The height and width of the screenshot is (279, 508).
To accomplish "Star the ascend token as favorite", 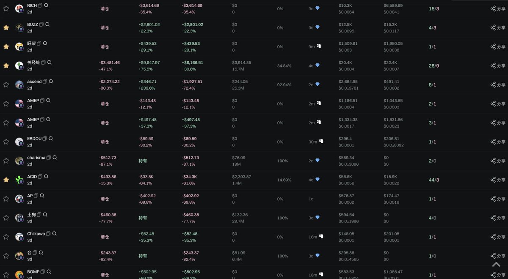I will 6,85.
